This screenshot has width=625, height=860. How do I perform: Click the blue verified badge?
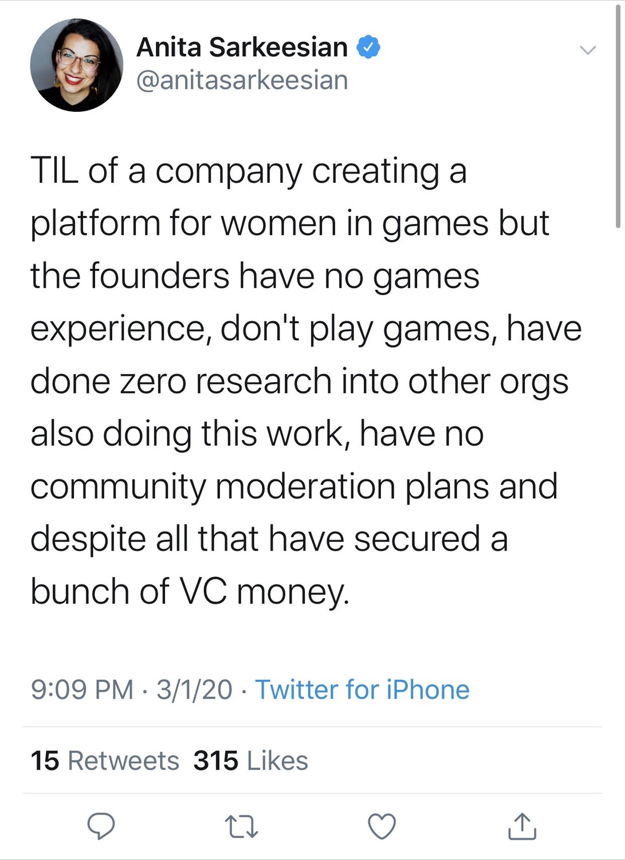[x=368, y=47]
